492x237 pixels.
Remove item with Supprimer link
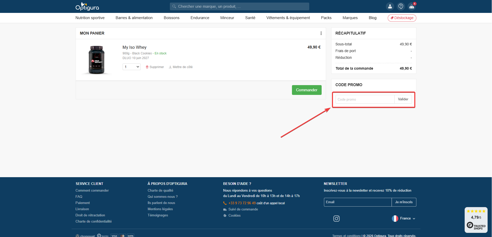point(155,67)
